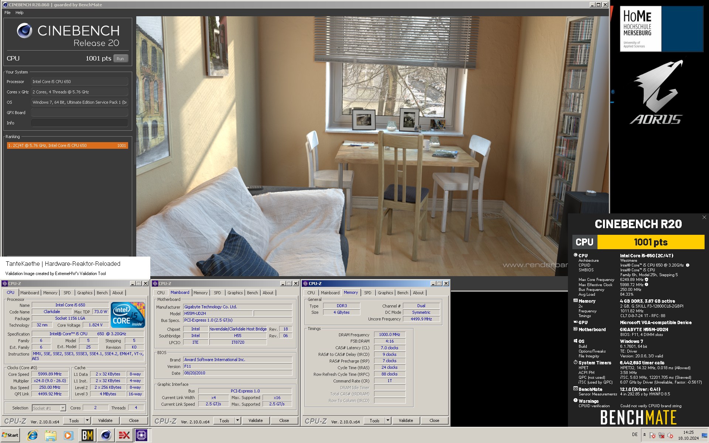The height and width of the screenshot is (443, 709).
Task: Click Validate in Mainboard CPU-Z window
Action: (256, 420)
